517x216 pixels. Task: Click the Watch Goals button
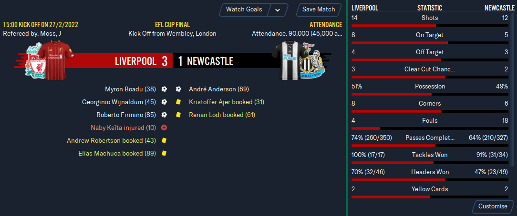coord(244,10)
